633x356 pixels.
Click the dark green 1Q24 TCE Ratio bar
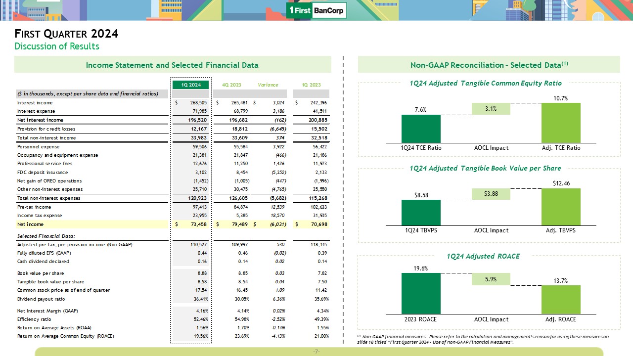(421, 129)
